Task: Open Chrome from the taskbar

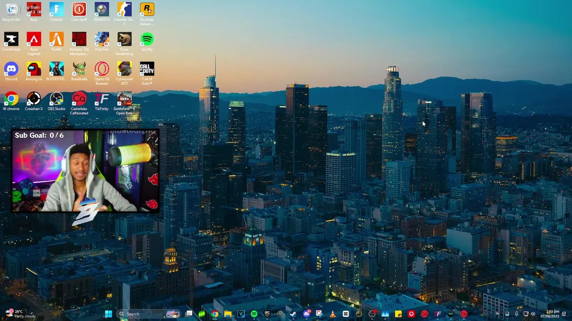Action: [215, 314]
